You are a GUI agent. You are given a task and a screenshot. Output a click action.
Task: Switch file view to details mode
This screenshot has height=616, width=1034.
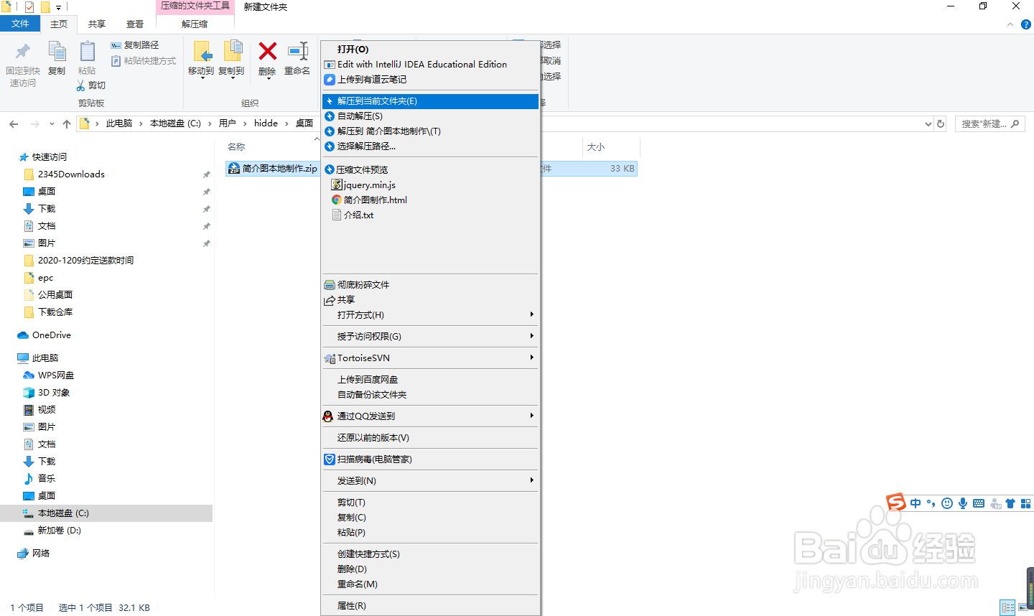coord(1007,607)
